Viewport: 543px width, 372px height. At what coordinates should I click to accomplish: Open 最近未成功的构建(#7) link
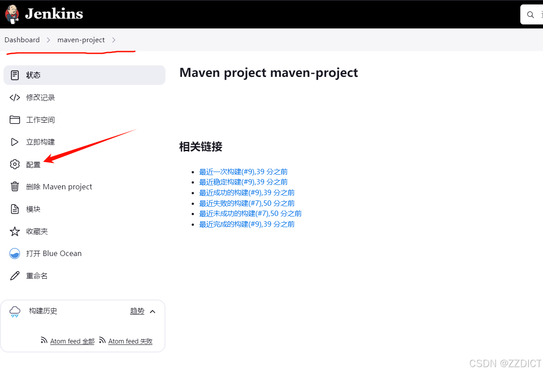pos(250,213)
